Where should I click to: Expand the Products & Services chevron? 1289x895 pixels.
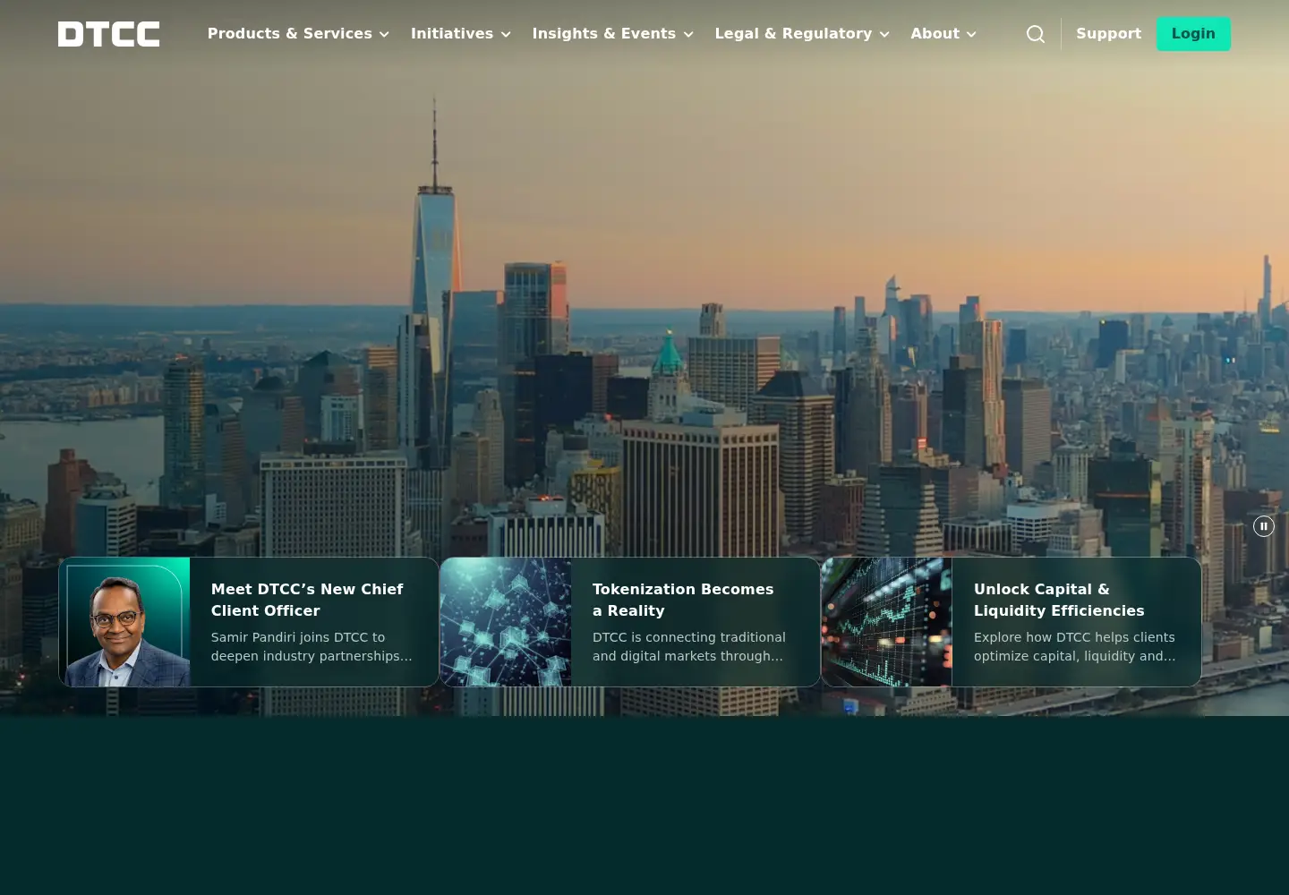pos(384,34)
